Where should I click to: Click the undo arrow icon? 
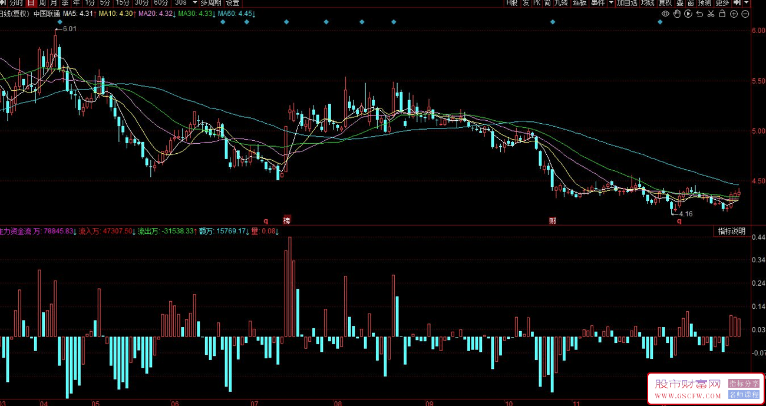pos(699,14)
